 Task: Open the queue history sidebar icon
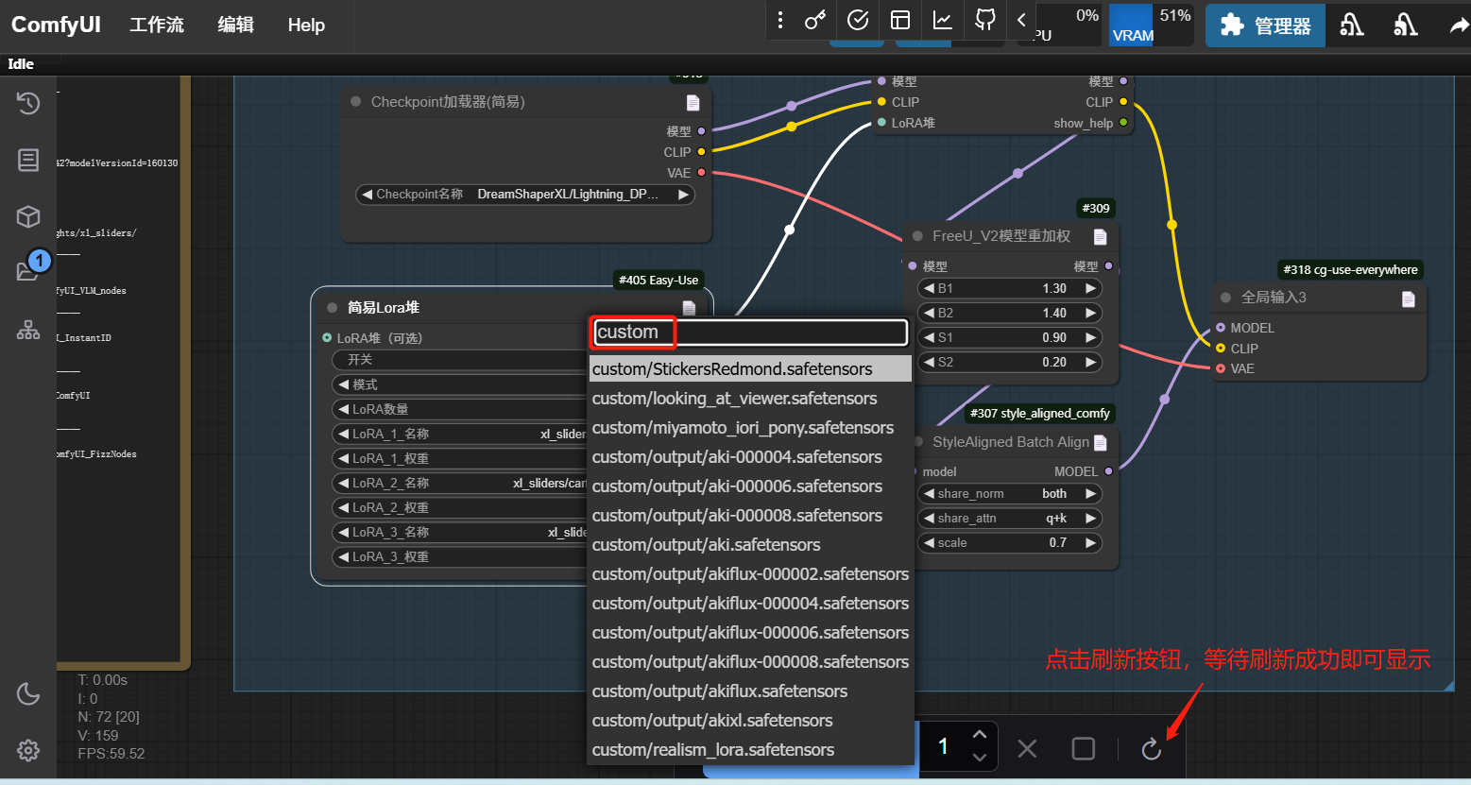[28, 103]
